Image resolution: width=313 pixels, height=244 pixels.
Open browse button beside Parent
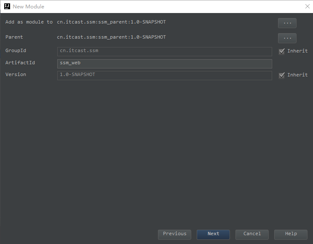click(x=287, y=38)
